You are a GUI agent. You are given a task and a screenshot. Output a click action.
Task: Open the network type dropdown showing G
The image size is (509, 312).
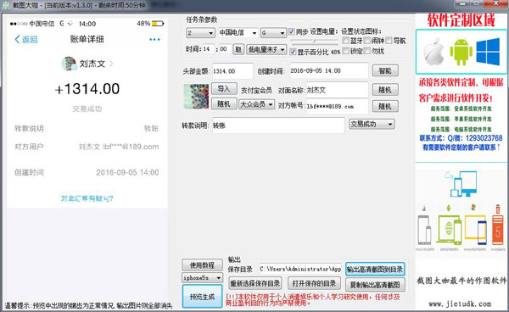tap(273, 33)
